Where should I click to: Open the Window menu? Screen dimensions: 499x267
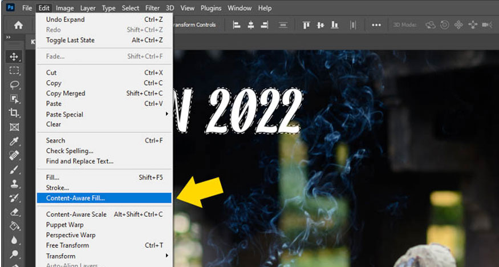[240, 8]
